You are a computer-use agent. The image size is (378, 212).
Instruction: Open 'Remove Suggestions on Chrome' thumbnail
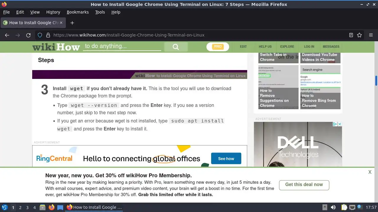point(278,87)
